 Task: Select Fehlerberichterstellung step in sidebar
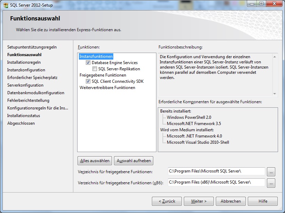[x=28, y=100]
